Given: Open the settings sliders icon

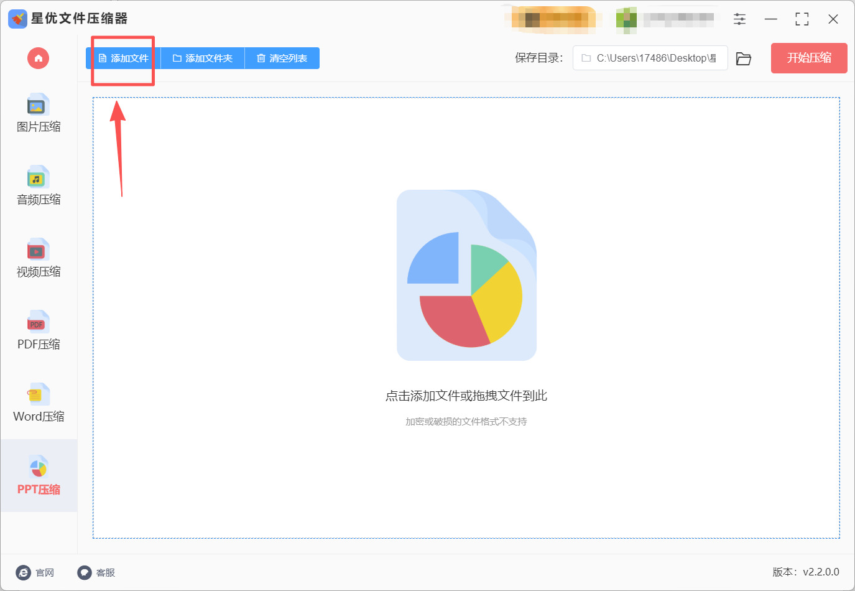Looking at the screenshot, I should (x=739, y=19).
